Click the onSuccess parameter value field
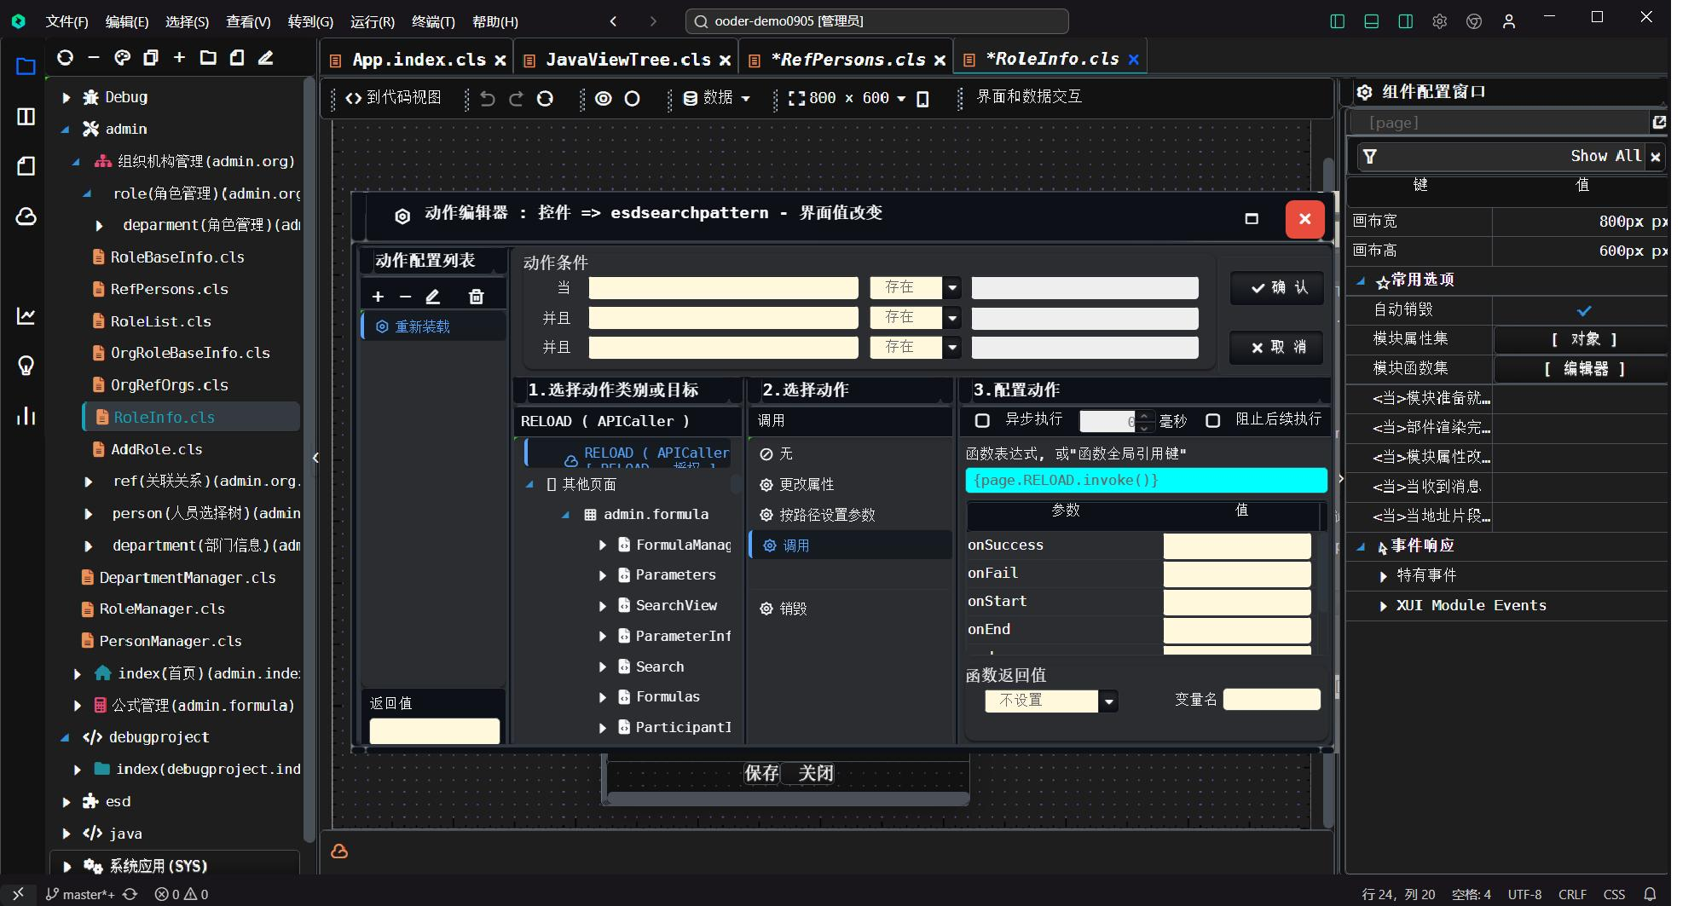1700x906 pixels. click(x=1238, y=545)
